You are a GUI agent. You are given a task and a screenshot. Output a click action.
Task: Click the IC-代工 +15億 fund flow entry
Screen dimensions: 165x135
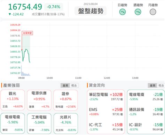point(106,127)
